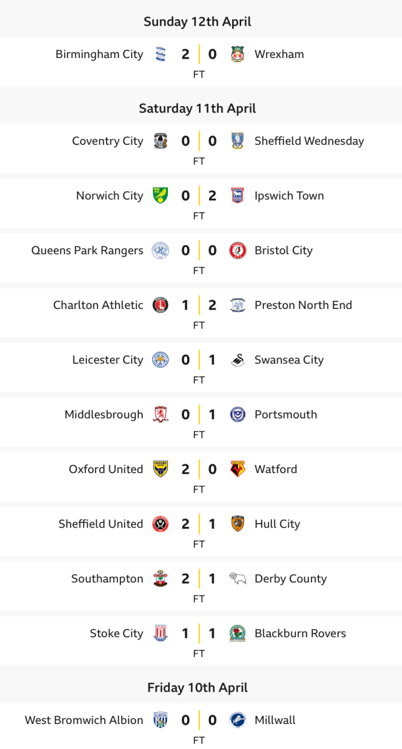Open the Middlesbrough team name link
The height and width of the screenshot is (749, 402).
coord(104,414)
